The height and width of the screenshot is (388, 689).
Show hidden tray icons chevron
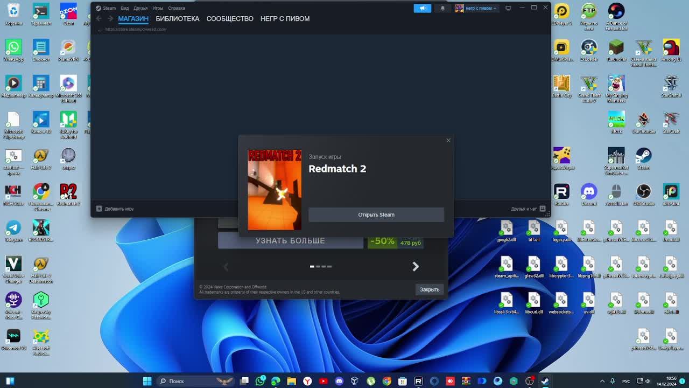(x=602, y=381)
